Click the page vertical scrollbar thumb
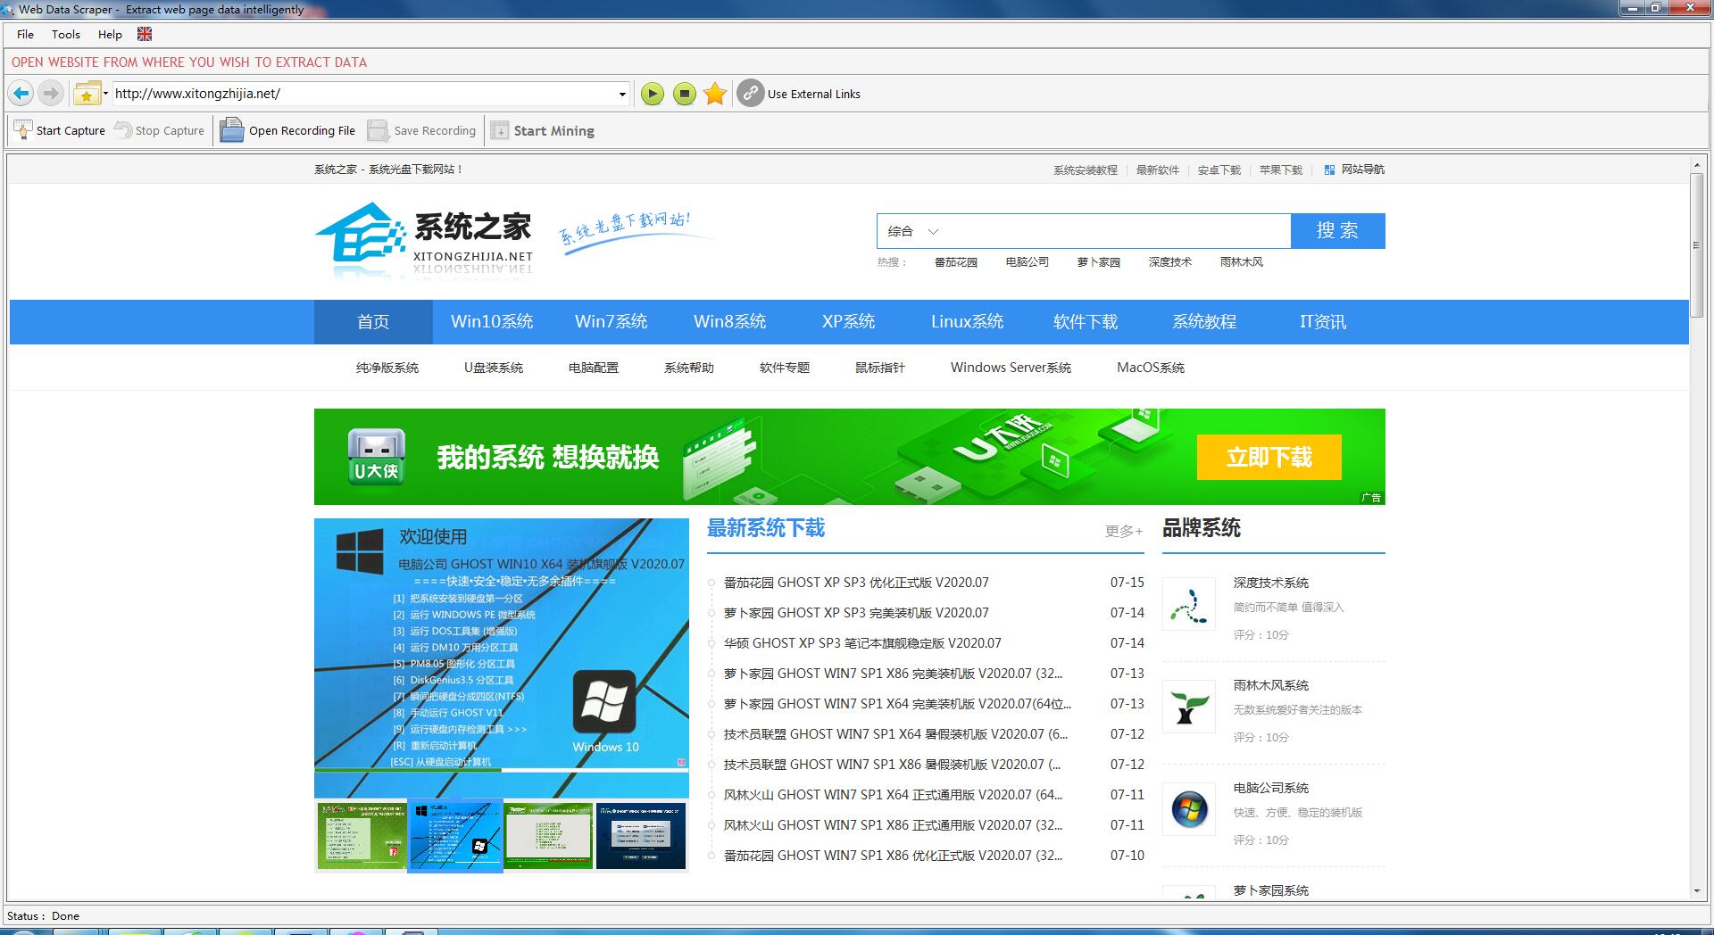Viewport: 1714px width, 935px height. tap(1696, 245)
